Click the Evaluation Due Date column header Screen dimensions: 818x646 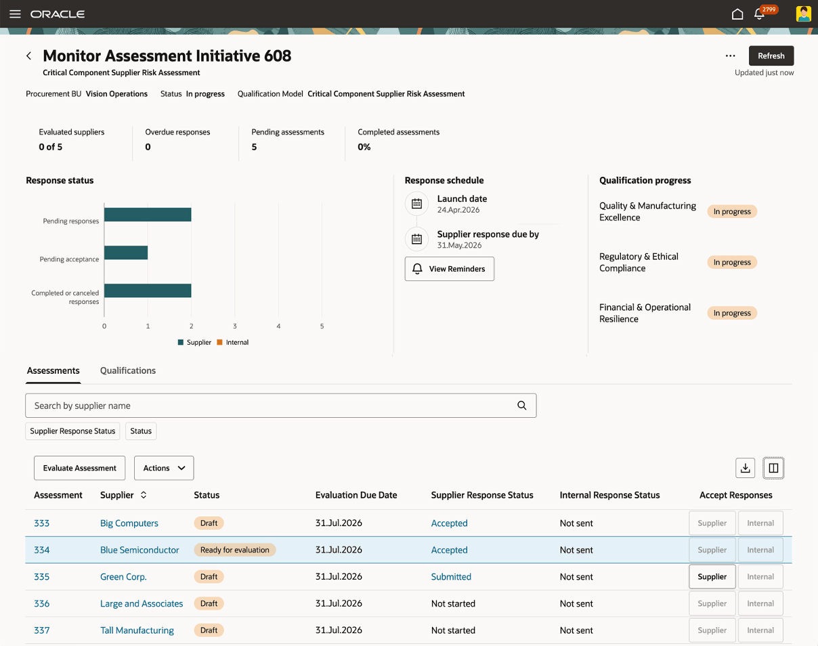coord(356,495)
